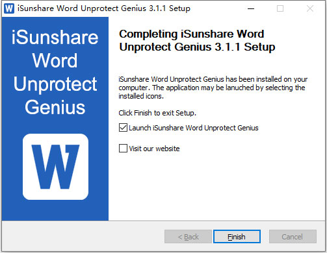Click the Word icon in the title bar
Screen dimensions: 327x253
(9, 8)
